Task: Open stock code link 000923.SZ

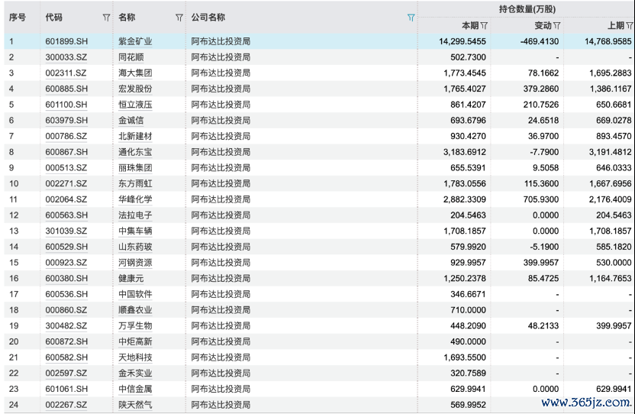Action: (x=66, y=263)
